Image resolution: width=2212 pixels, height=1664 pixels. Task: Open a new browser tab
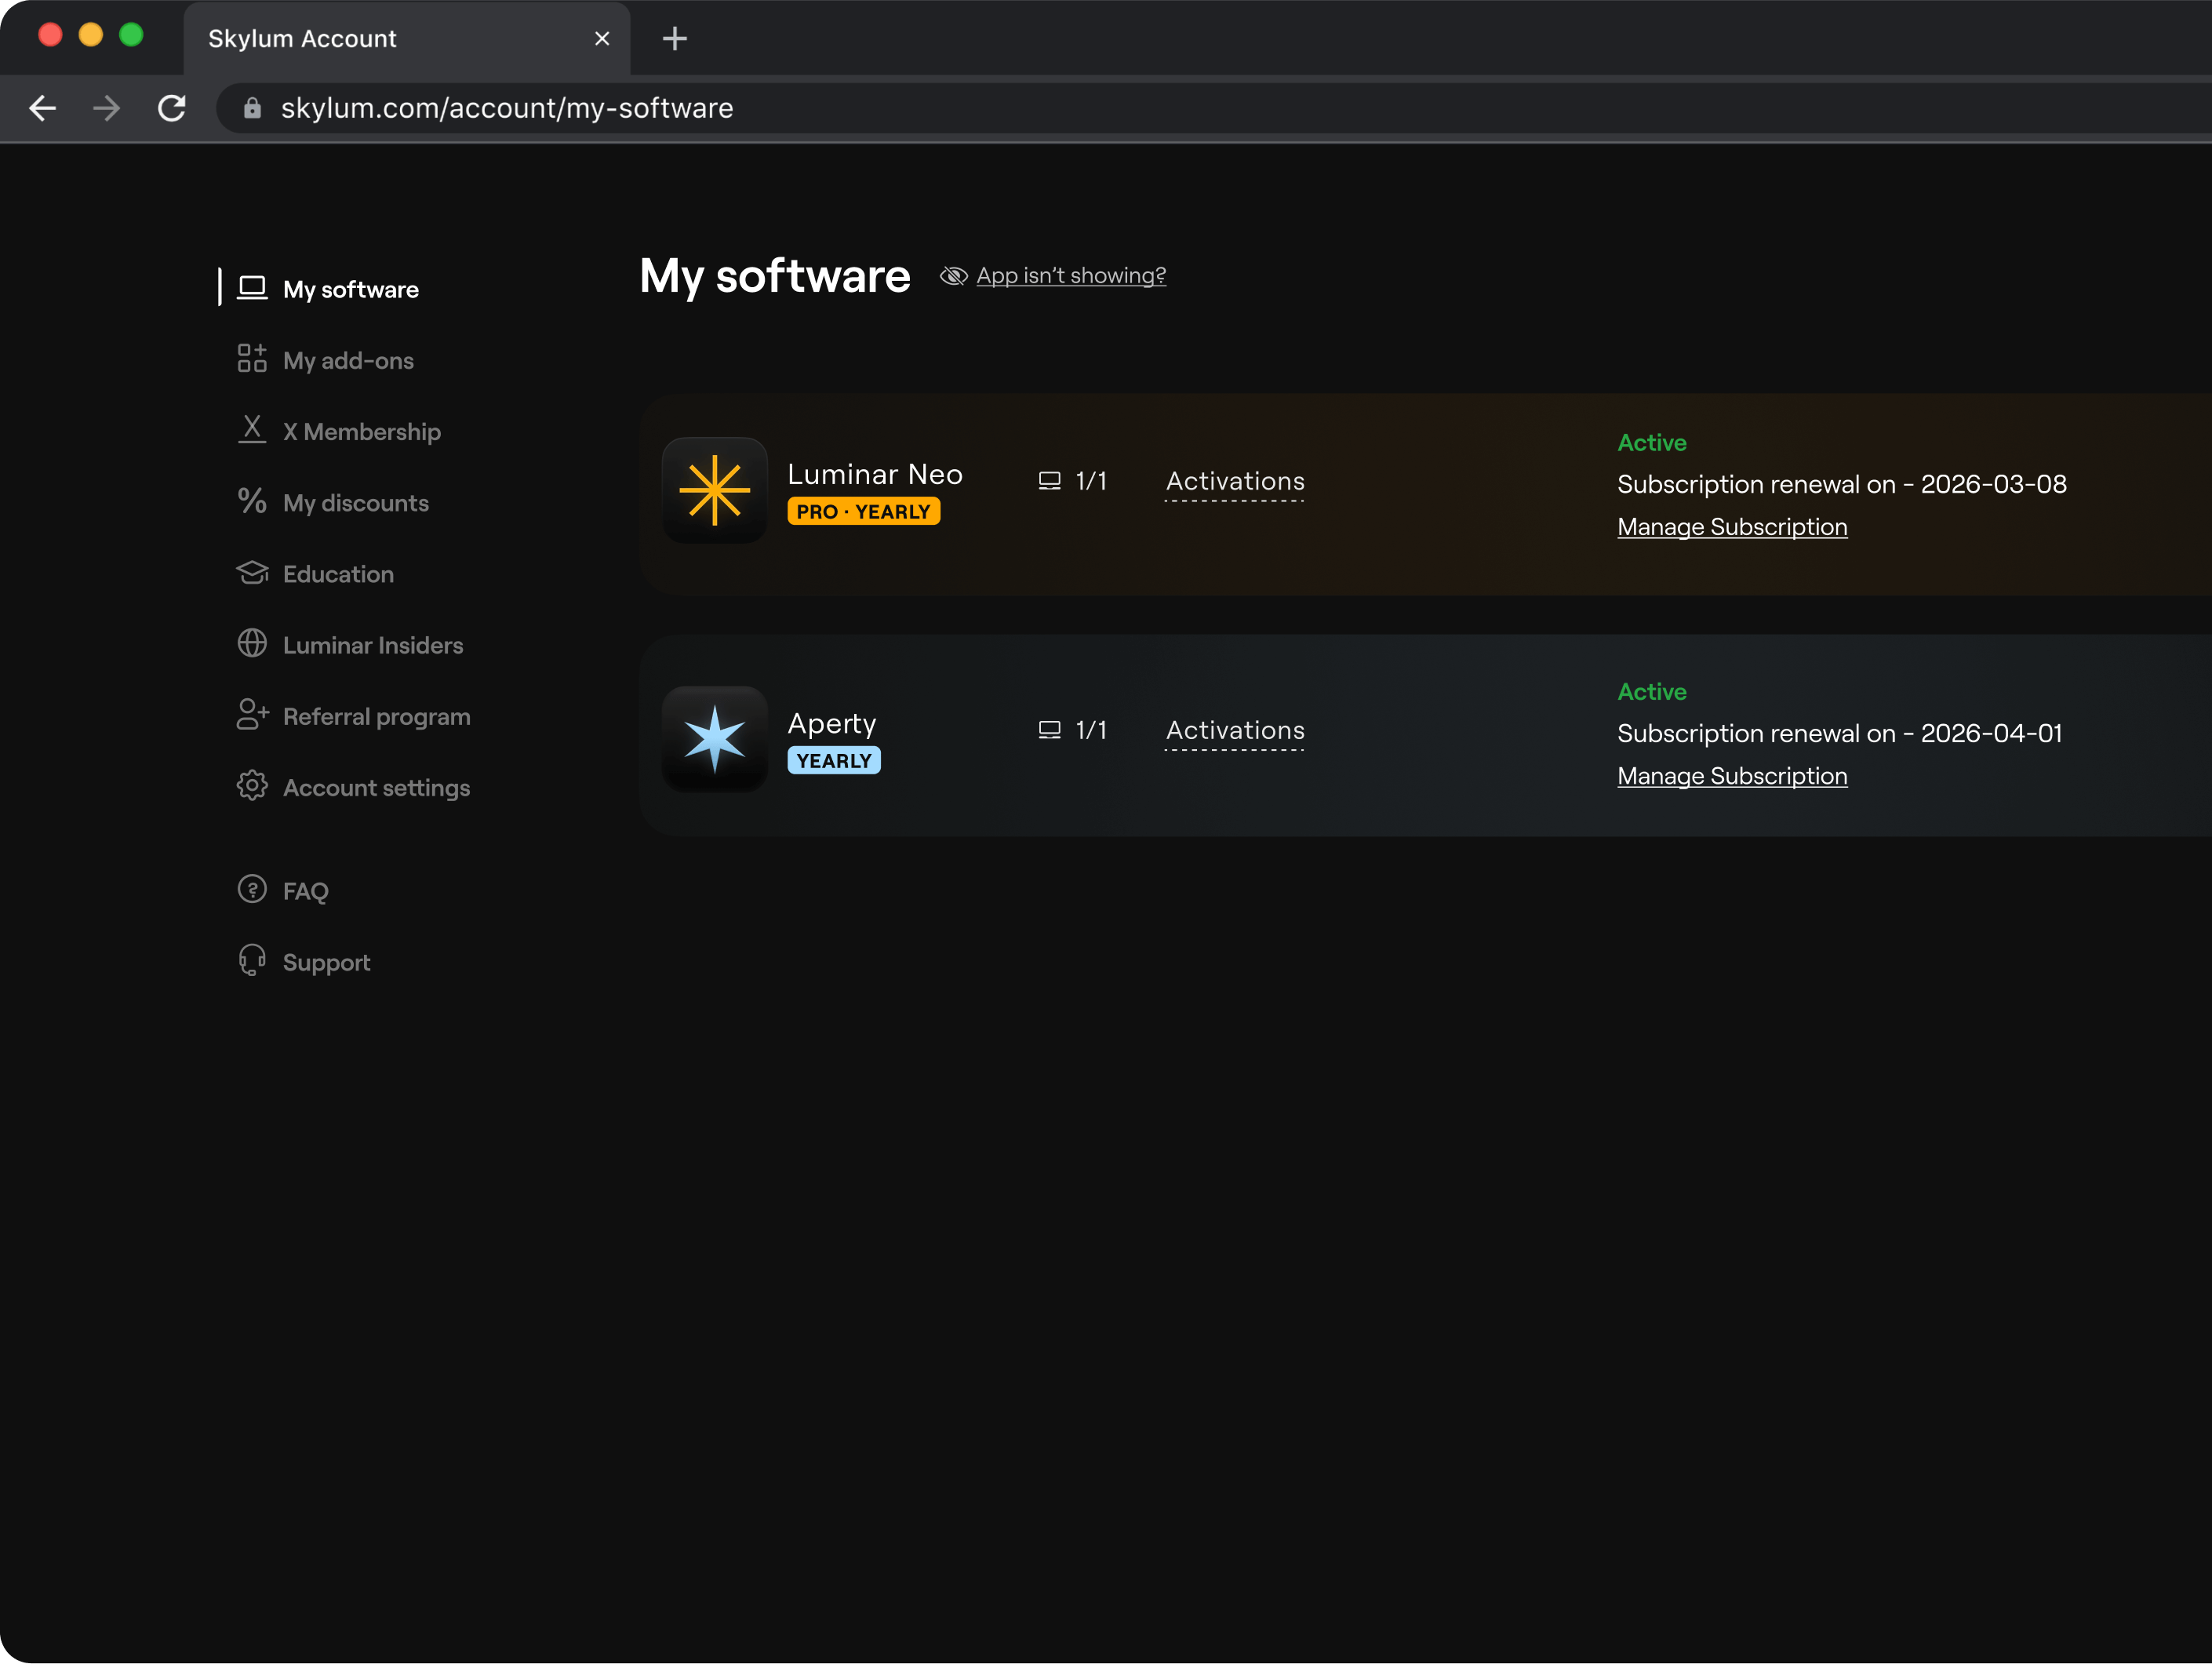tap(675, 39)
